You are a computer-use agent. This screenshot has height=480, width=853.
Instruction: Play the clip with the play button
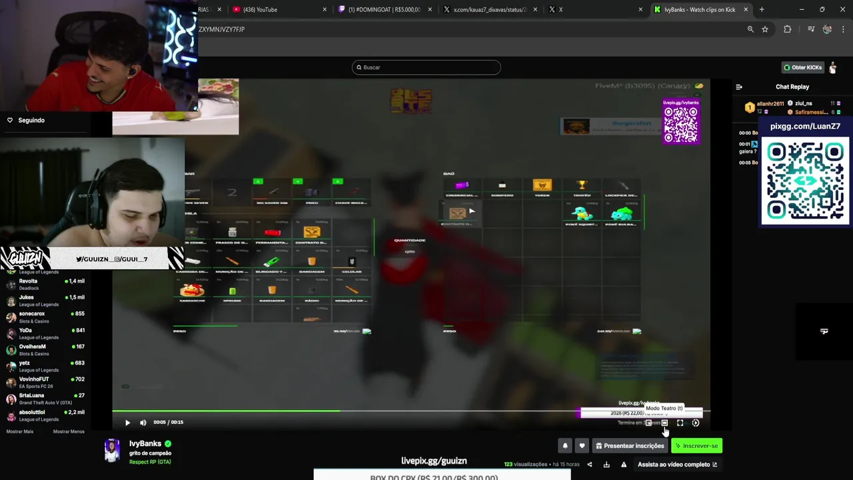127,423
